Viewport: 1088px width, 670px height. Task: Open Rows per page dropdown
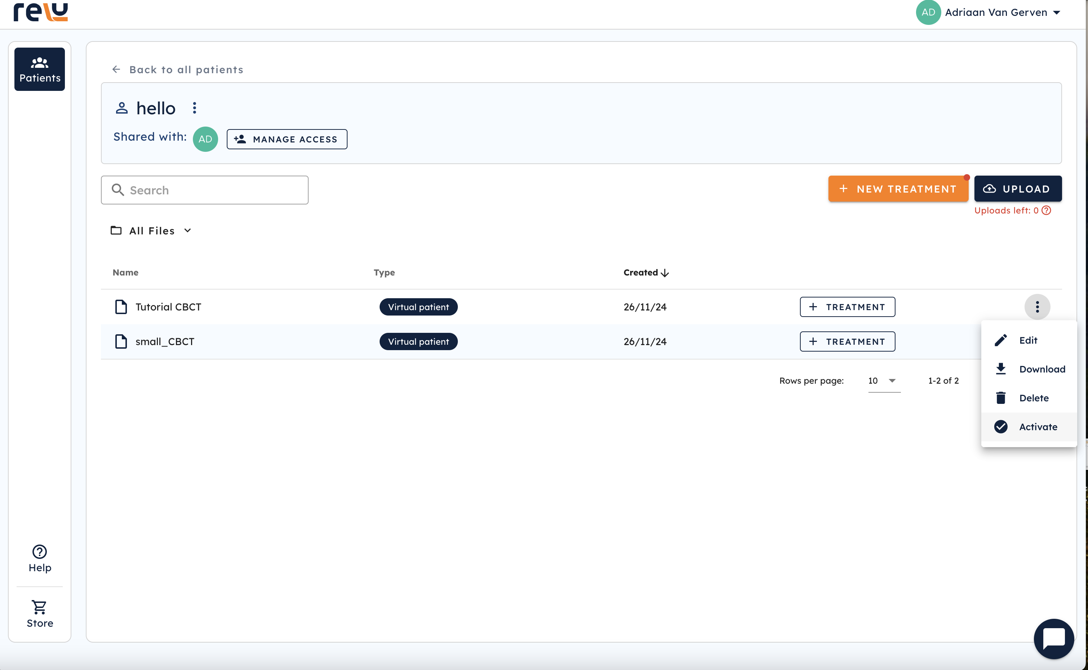click(x=883, y=381)
